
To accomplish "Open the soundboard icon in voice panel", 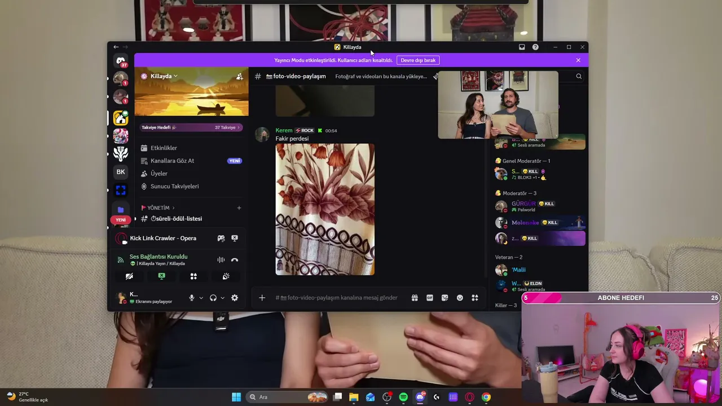I will [x=226, y=276].
